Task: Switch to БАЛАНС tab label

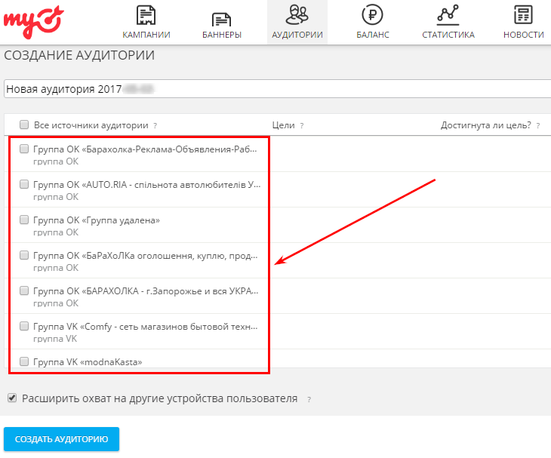Action: click(373, 35)
